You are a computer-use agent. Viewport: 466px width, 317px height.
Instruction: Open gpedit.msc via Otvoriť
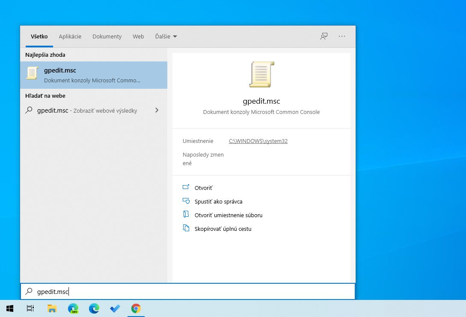[x=204, y=188]
